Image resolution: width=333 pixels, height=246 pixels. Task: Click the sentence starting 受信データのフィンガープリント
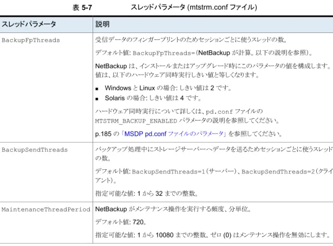click(191, 39)
